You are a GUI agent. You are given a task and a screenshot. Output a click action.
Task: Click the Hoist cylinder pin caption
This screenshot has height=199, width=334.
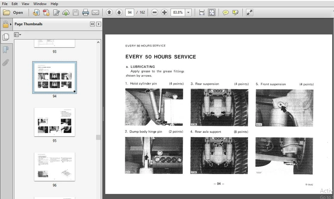tap(143, 83)
